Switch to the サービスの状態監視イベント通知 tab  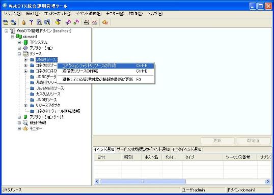click(x=143, y=149)
